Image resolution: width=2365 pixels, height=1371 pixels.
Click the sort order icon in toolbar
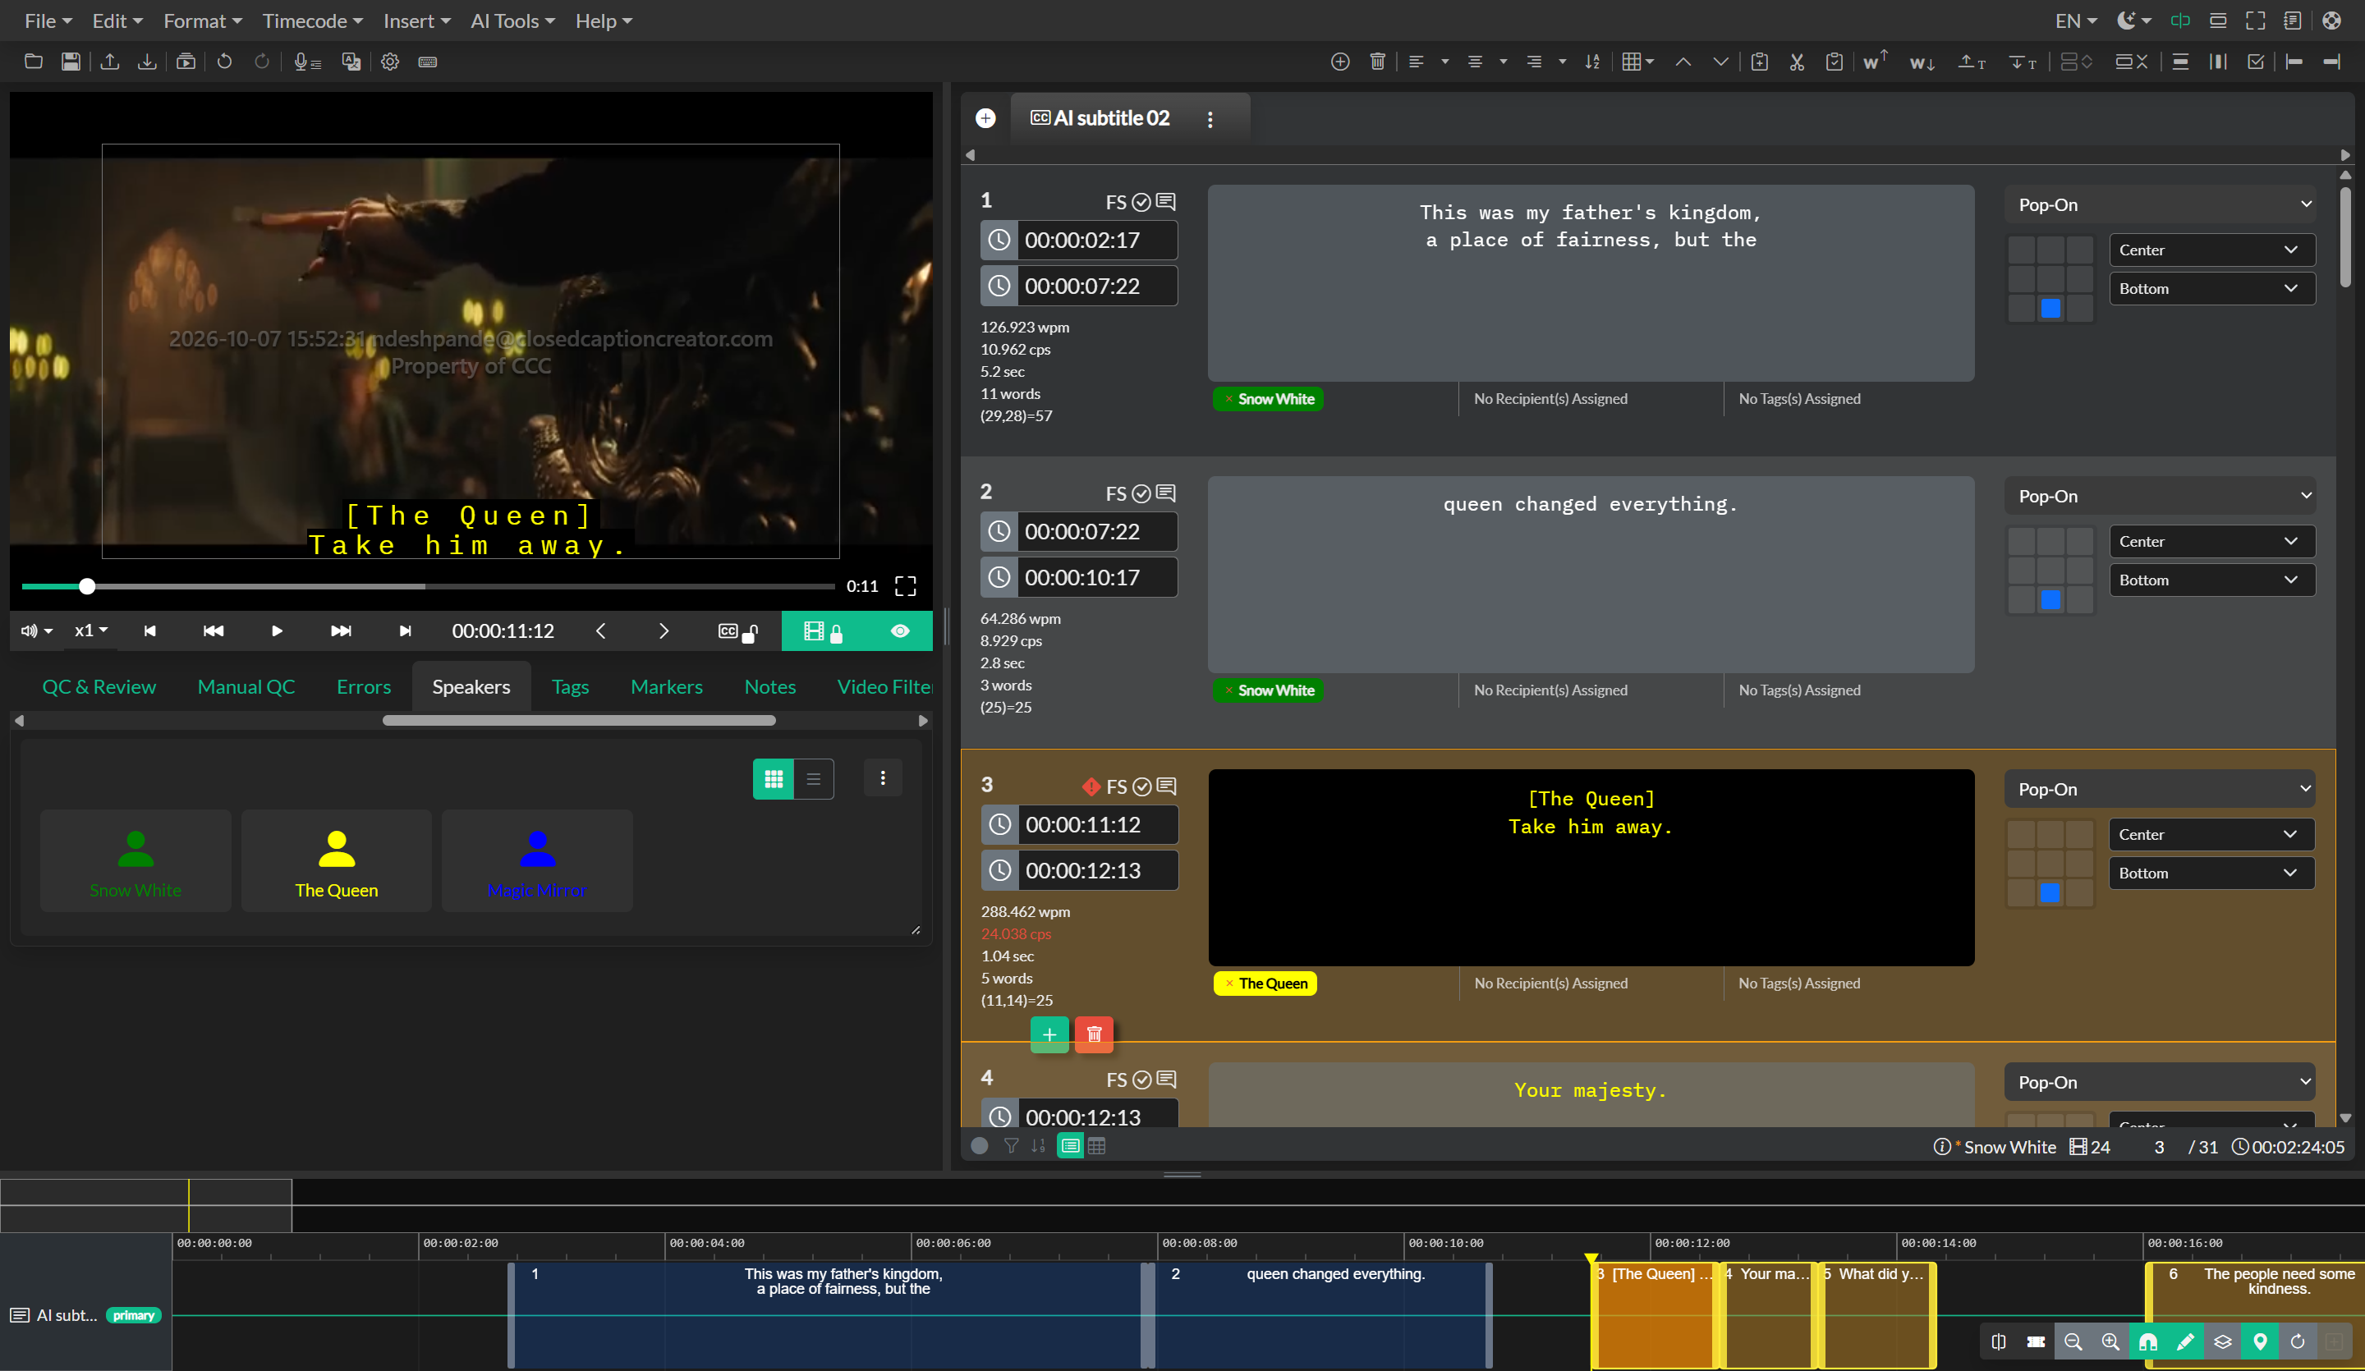click(x=1592, y=62)
